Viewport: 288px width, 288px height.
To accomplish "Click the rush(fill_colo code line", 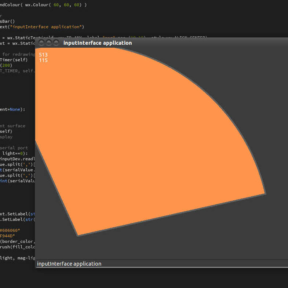I will [18, 247].
